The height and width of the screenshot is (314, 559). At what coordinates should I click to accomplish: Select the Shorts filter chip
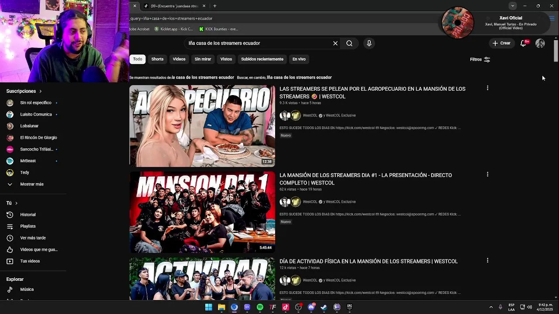point(157,59)
